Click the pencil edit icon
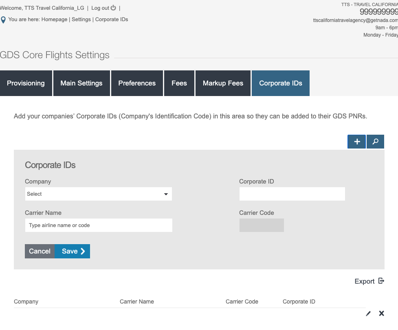 368,313
